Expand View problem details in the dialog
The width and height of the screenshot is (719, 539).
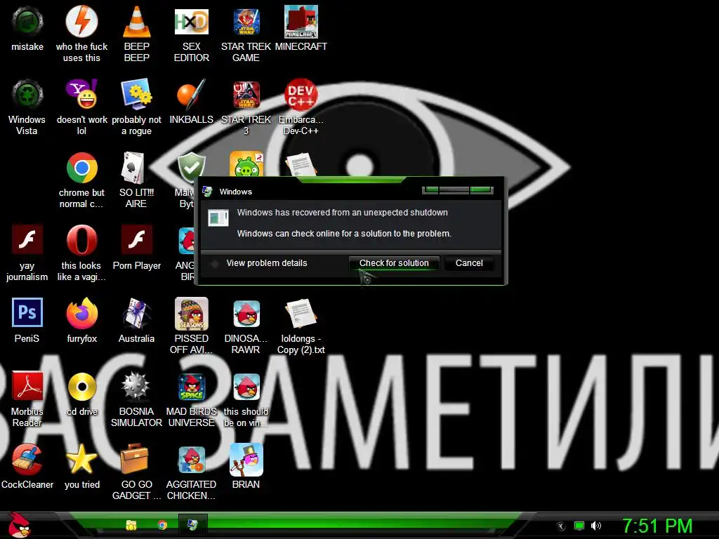(266, 263)
